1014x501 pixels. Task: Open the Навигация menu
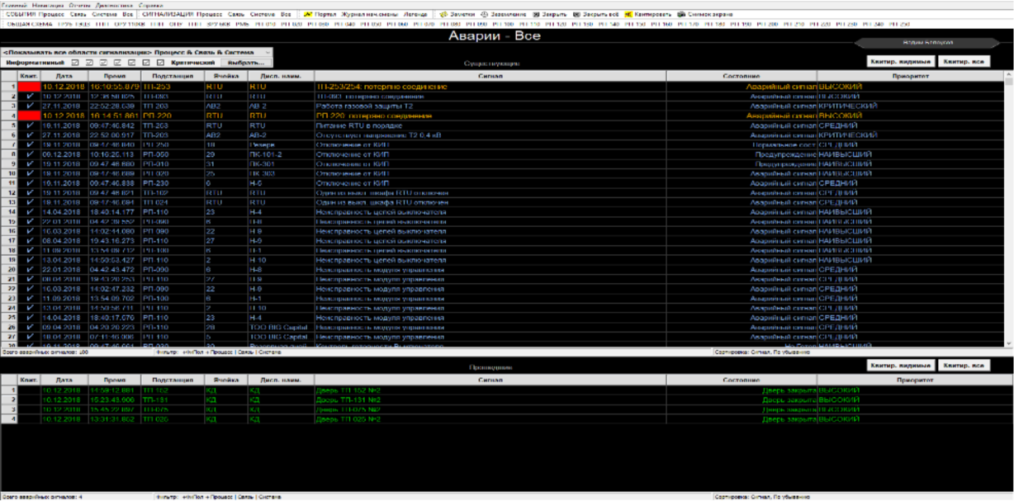pos(47,5)
